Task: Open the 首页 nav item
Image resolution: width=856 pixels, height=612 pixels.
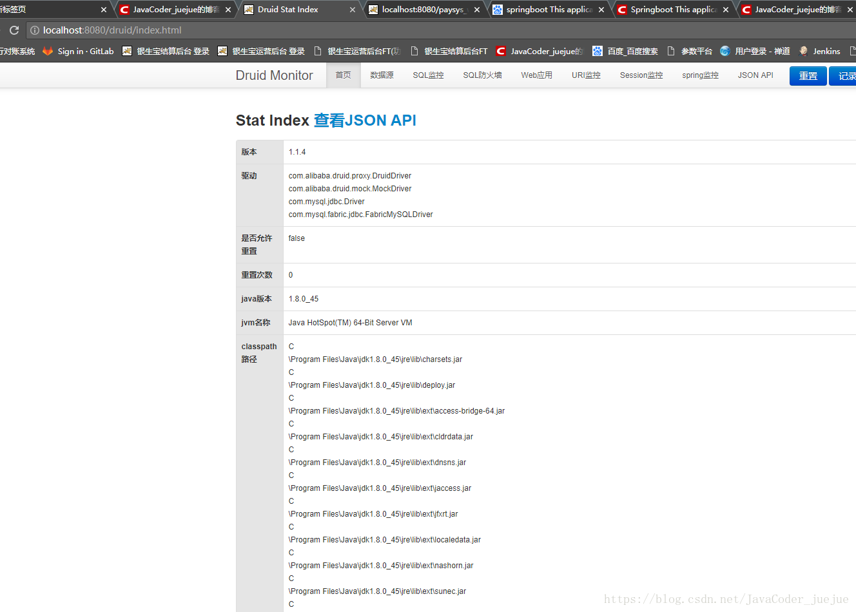Action: tap(344, 75)
